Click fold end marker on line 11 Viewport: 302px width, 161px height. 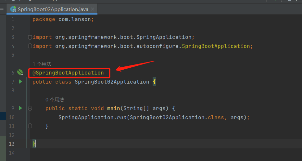(x=30, y=126)
